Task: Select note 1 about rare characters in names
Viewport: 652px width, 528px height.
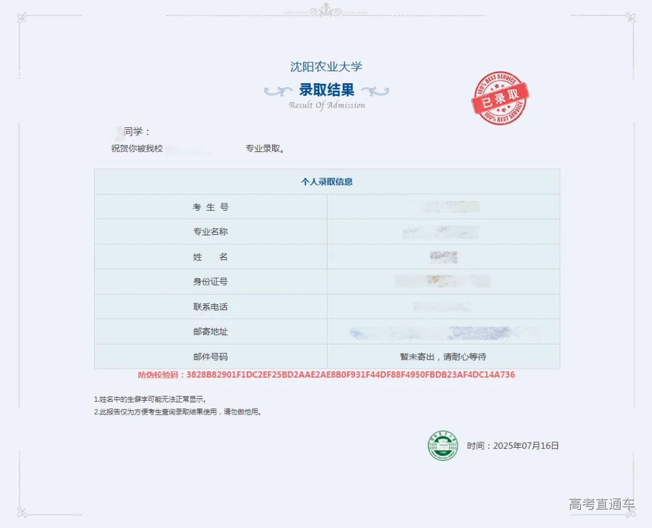Action: [x=150, y=399]
